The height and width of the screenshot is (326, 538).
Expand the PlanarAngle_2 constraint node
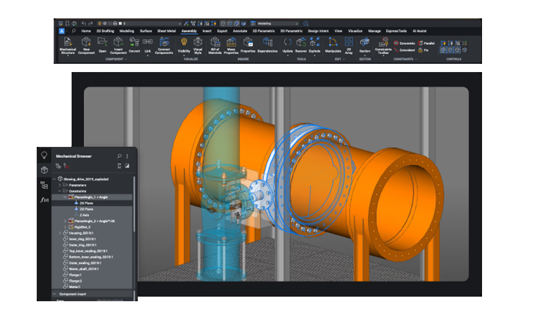pos(65,220)
